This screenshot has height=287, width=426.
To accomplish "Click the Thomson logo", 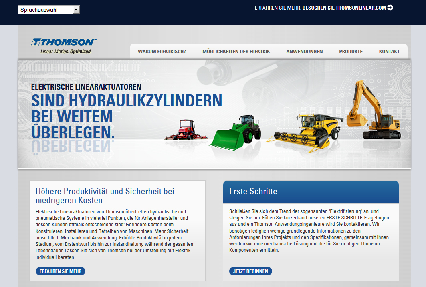I will point(64,46).
